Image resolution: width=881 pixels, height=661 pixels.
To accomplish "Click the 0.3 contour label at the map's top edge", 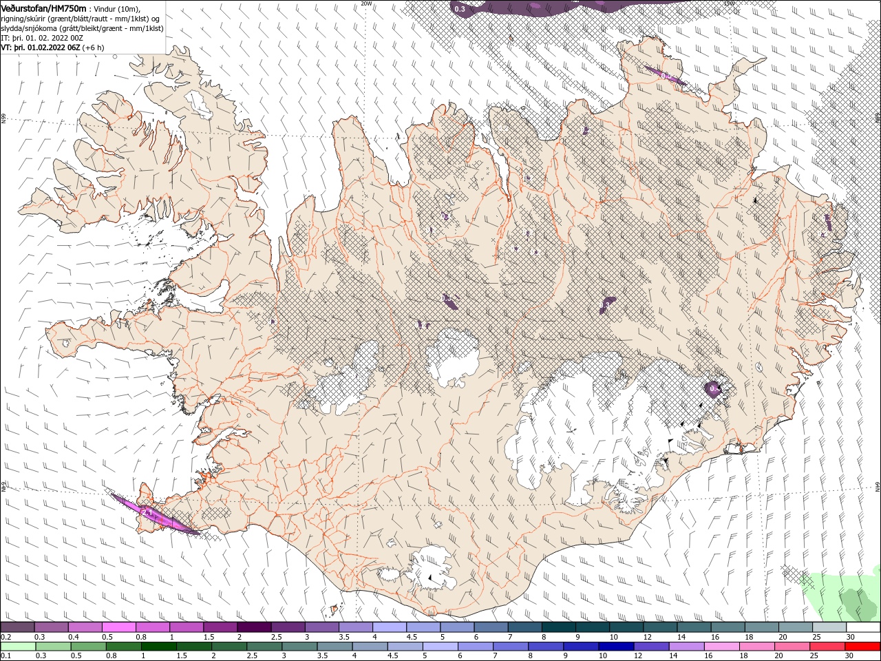I will (460, 8).
